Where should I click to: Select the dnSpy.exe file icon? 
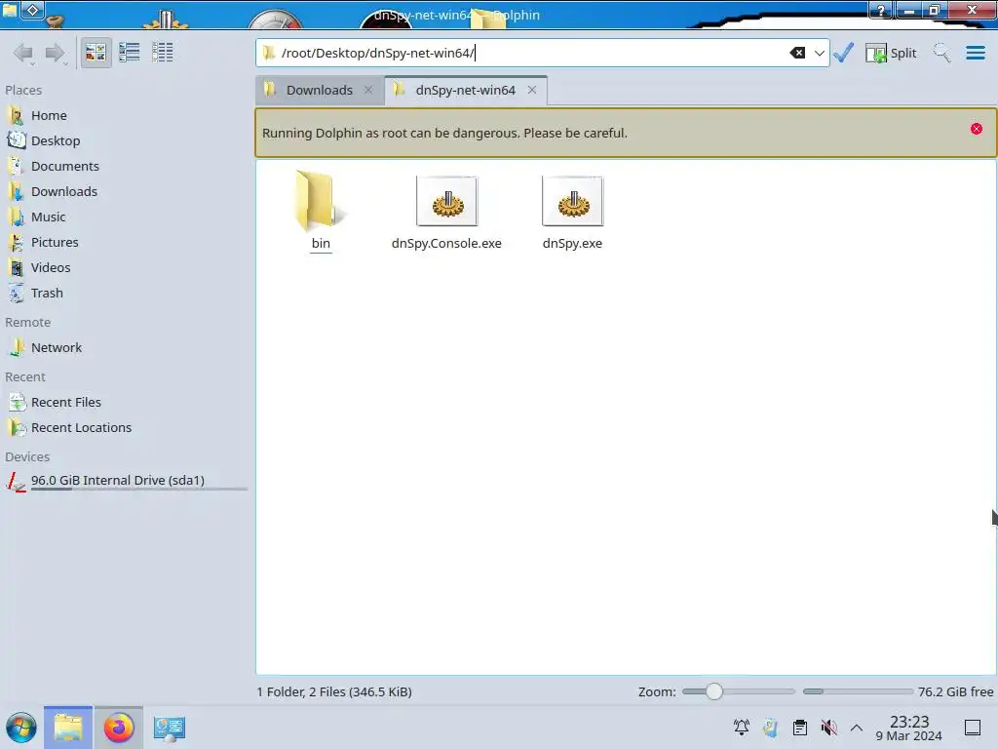572,201
